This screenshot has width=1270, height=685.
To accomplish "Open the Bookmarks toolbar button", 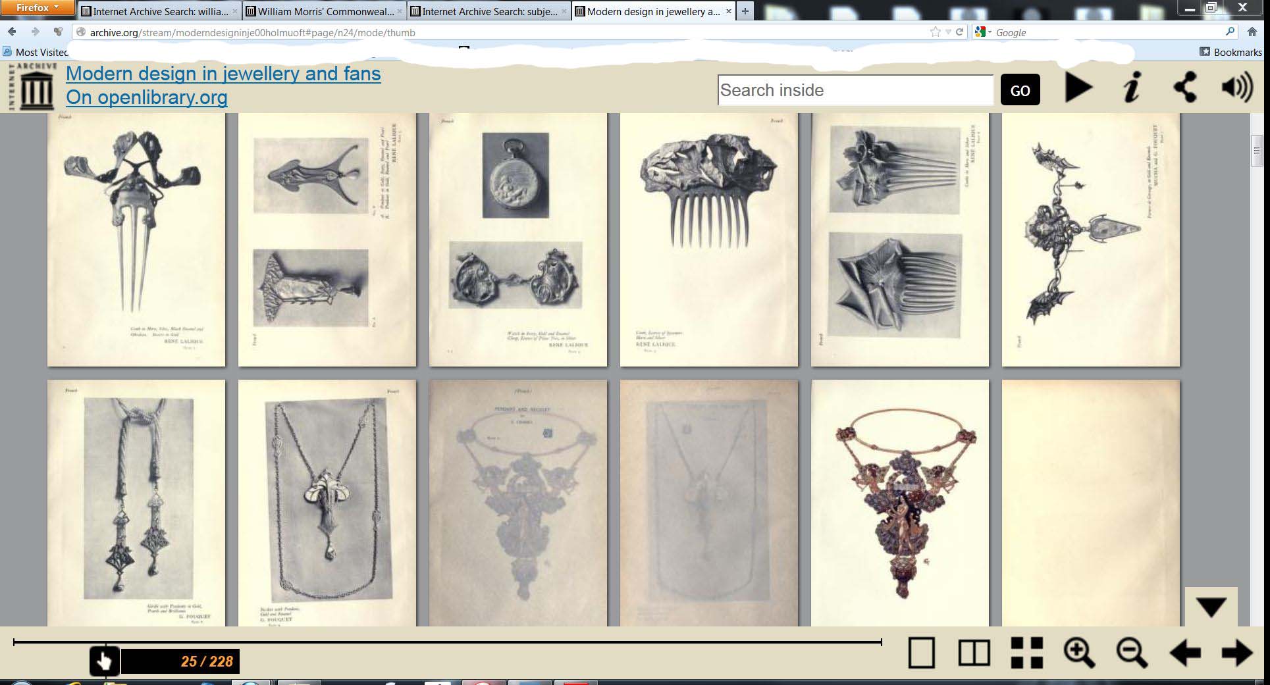I will coord(1230,52).
